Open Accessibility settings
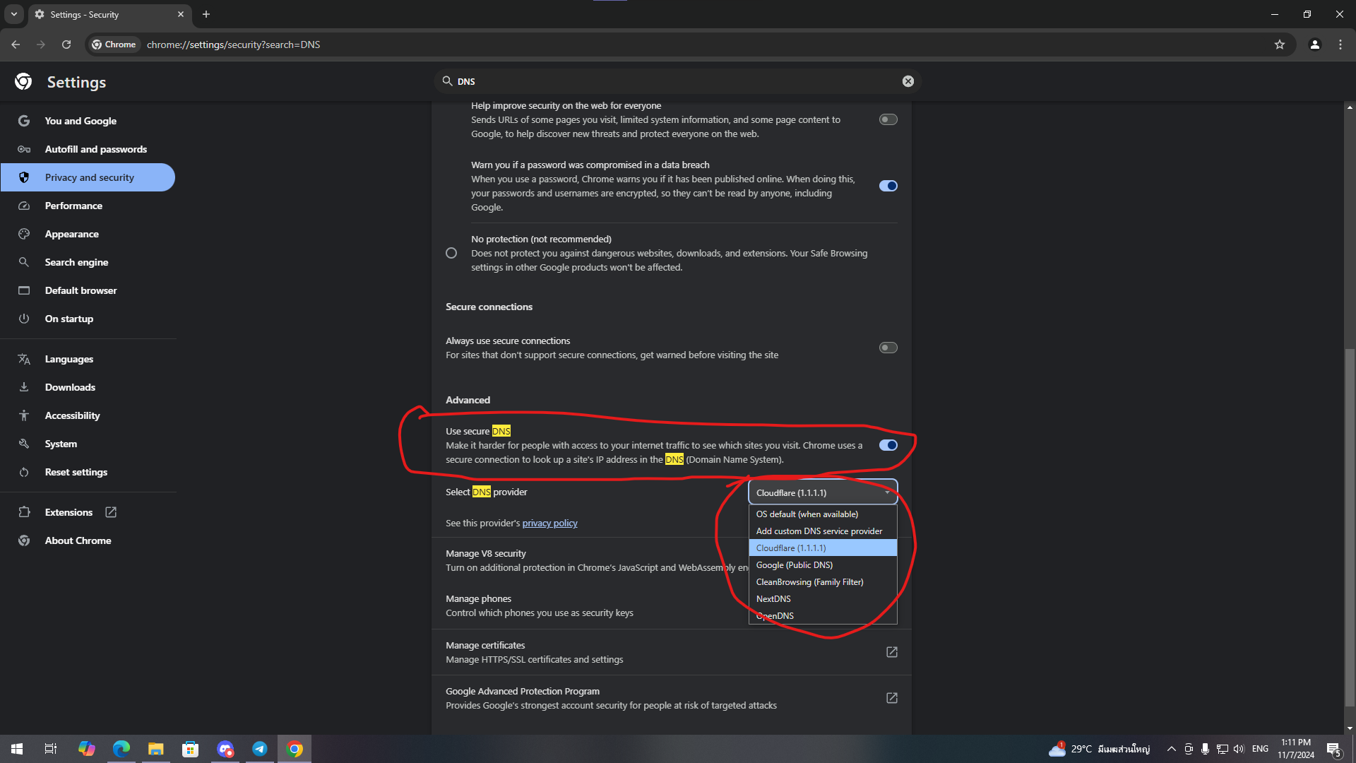Image resolution: width=1356 pixels, height=763 pixels. [x=88, y=415]
